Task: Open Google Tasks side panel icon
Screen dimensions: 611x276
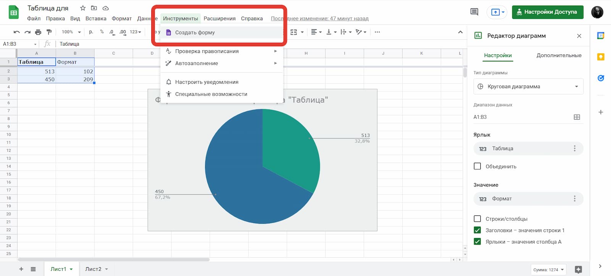Action: (601, 78)
